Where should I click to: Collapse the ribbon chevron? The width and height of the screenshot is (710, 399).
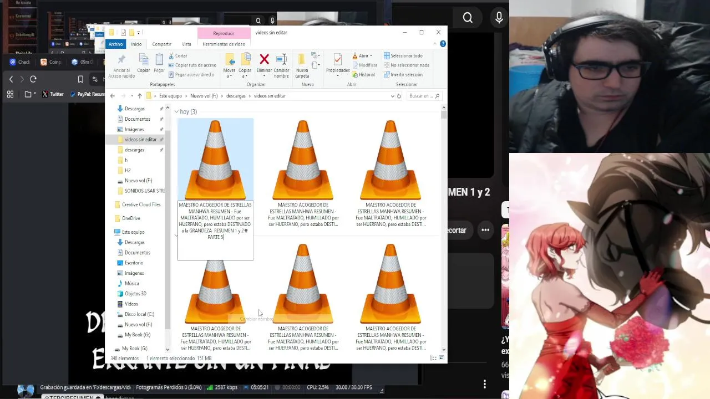point(434,44)
